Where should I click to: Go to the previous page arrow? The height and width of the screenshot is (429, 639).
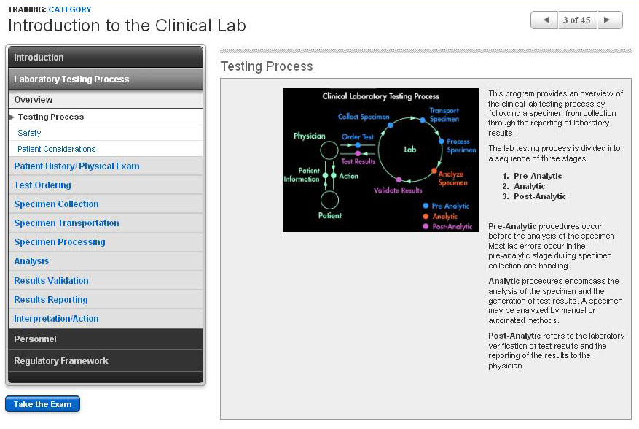(x=544, y=20)
